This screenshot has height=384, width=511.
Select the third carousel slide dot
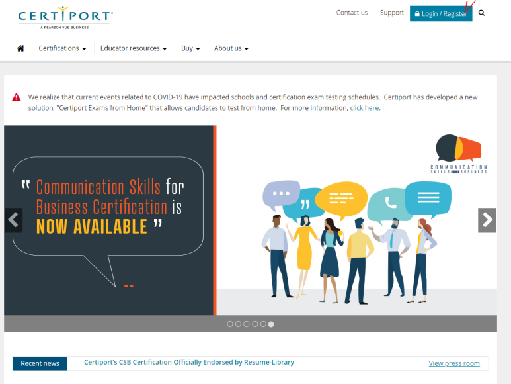pyautogui.click(x=247, y=324)
